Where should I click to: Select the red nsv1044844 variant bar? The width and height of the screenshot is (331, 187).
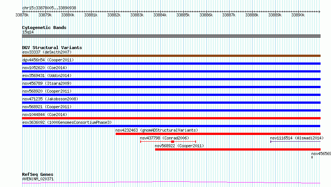point(171,118)
